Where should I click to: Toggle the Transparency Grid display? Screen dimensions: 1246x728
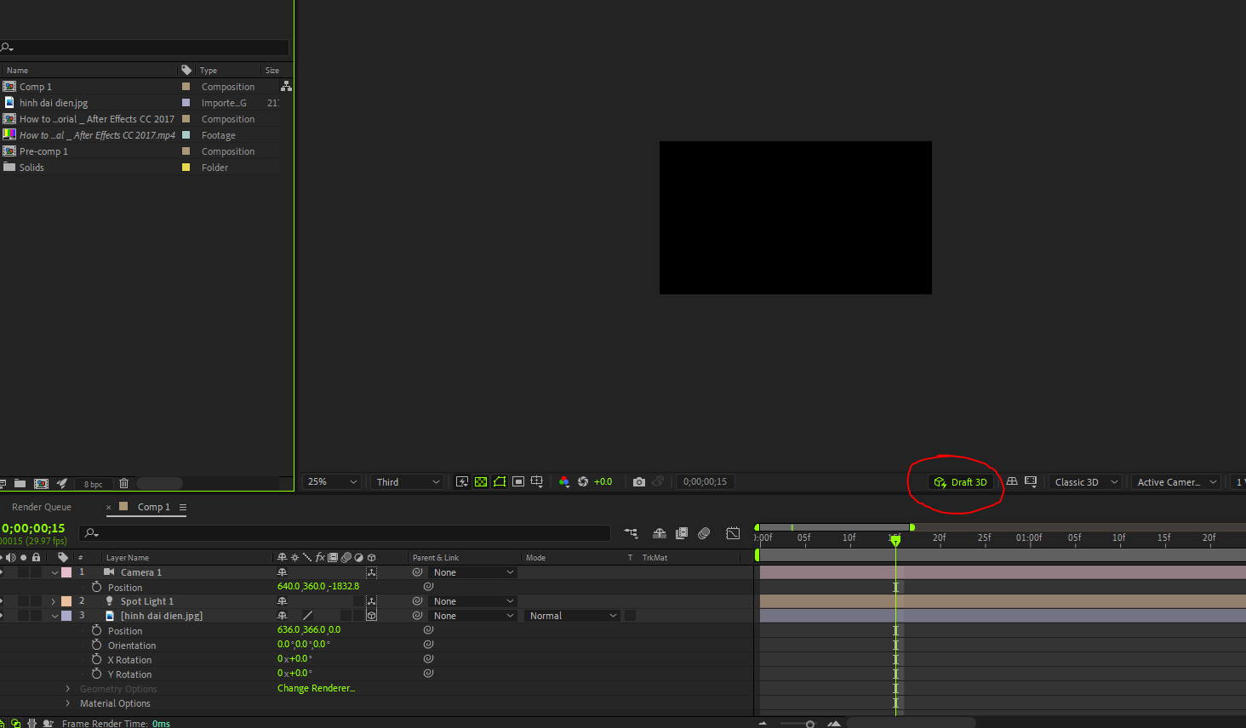481,481
